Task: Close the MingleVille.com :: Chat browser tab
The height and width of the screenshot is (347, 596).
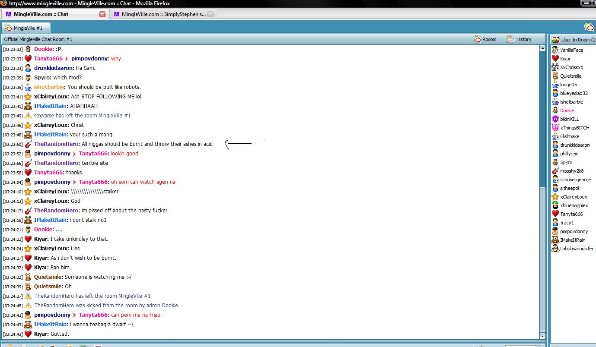Action: point(102,14)
